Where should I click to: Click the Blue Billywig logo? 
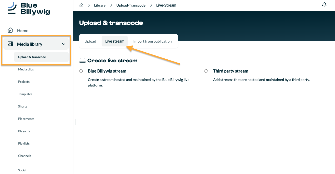pyautogui.click(x=29, y=9)
